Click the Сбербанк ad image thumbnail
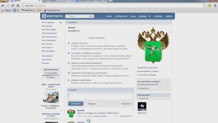The height and width of the screenshot is (123, 218). (x=51, y=97)
